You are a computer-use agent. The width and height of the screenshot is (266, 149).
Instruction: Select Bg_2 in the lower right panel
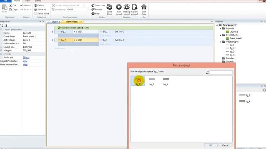click(245, 96)
